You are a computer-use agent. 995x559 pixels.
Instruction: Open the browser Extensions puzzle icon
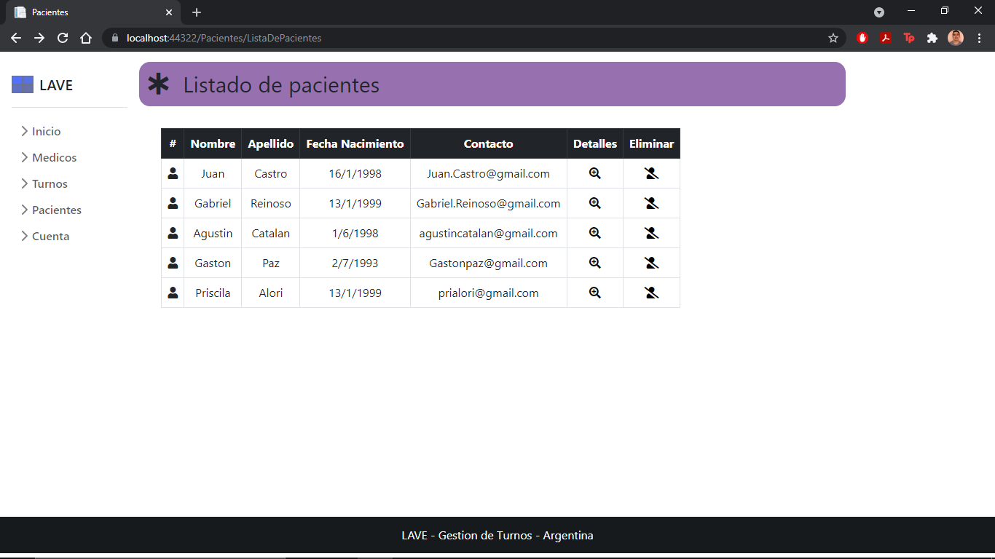pyautogui.click(x=932, y=38)
